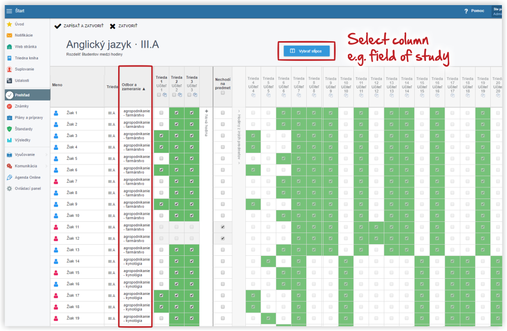
Task: Click the student icon for Žiak 11
Action: pos(56,227)
